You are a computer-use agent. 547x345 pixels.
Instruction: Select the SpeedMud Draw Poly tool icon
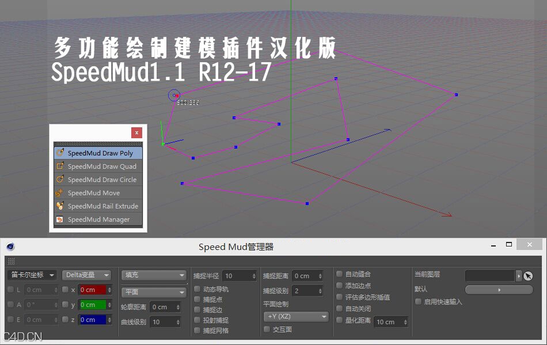pos(59,153)
